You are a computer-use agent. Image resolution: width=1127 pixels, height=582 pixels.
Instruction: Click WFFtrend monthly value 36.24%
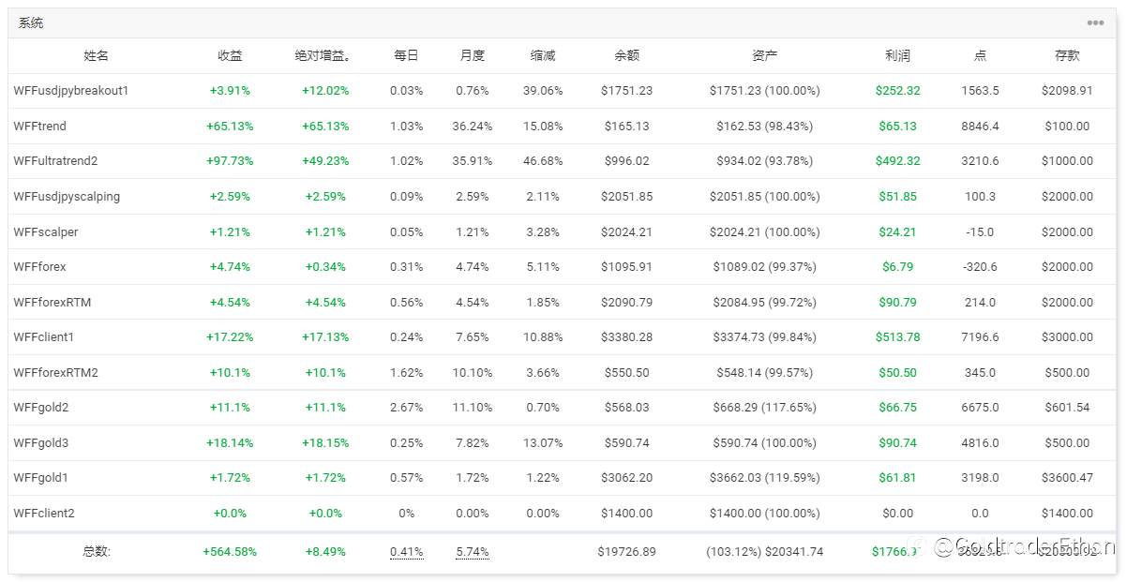473,127
